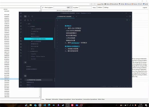Follow the SkyPatcher link in the note
This screenshot has width=149, height=107.
coord(75,43)
